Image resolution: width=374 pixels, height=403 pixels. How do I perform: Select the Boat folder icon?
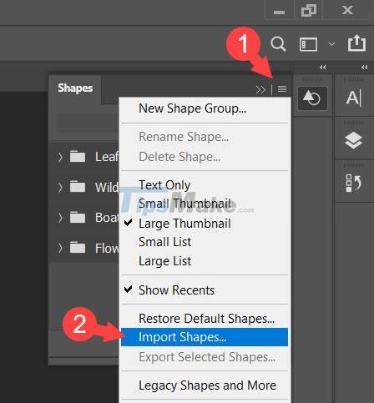78,217
